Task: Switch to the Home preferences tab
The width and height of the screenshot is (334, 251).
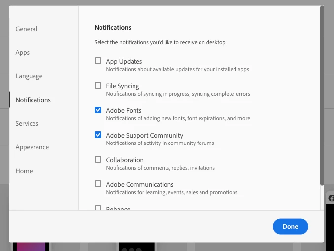Action: pyautogui.click(x=24, y=171)
